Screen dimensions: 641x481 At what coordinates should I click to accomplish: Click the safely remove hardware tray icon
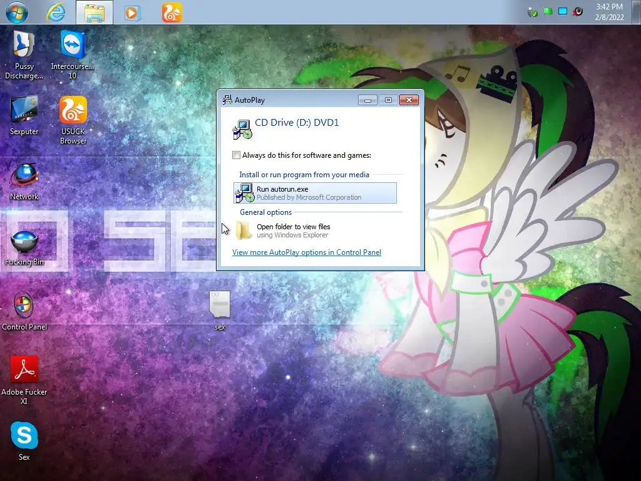coord(532,13)
